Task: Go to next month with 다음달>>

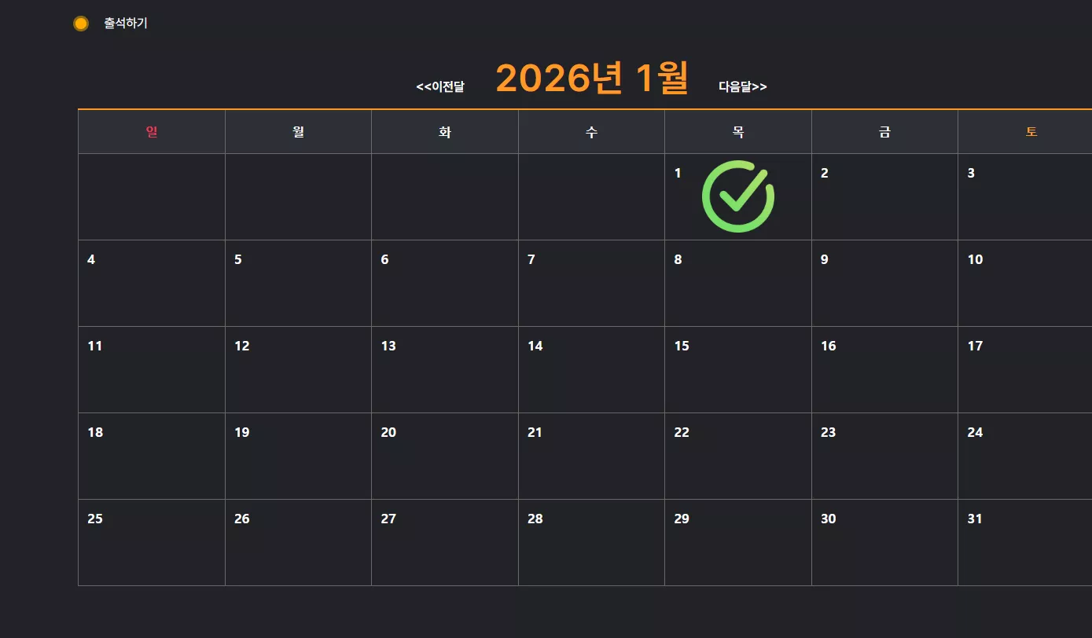Action: pyautogui.click(x=743, y=86)
